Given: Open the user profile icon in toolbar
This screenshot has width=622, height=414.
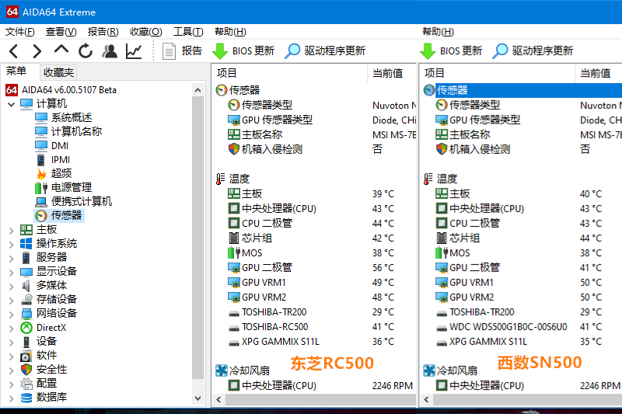Looking at the screenshot, I should [110, 51].
